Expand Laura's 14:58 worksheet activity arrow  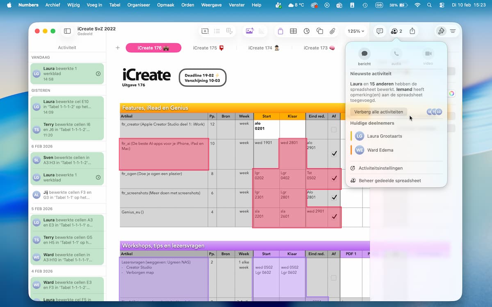point(98,74)
